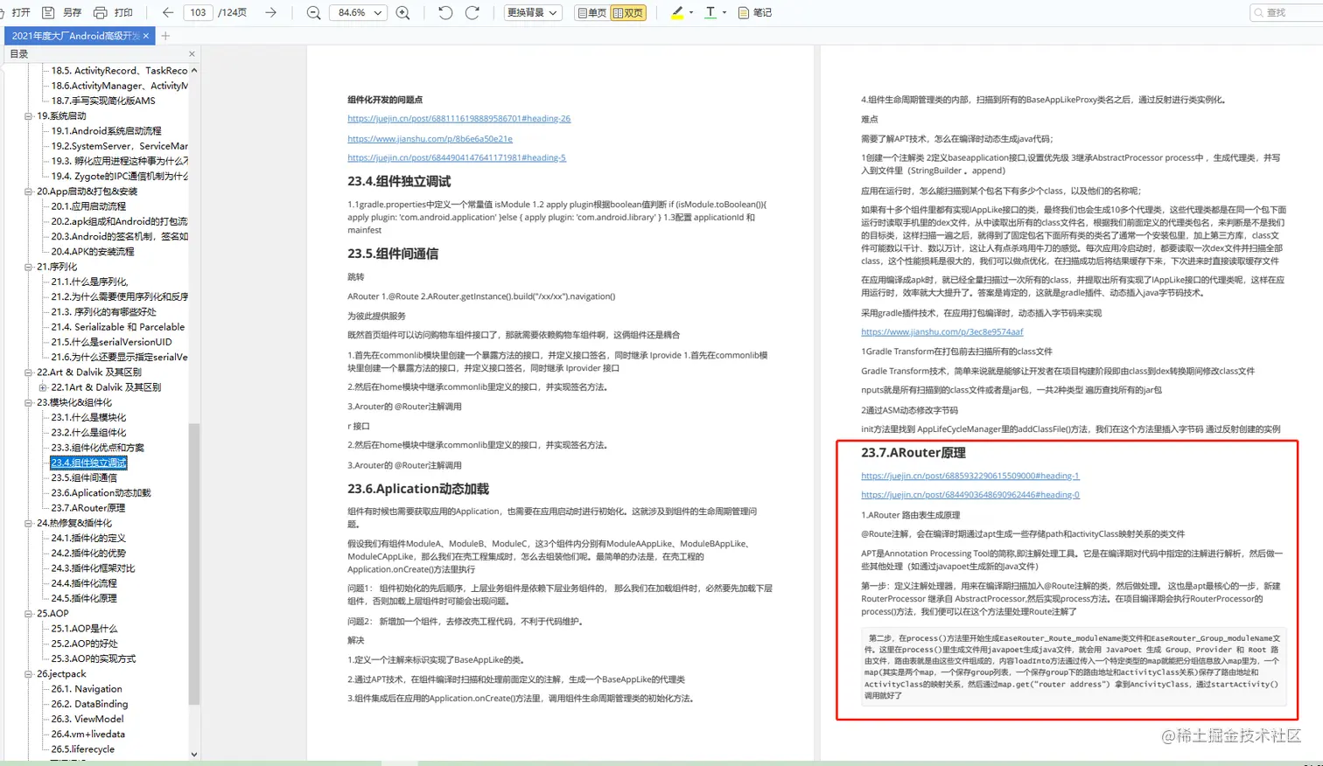1323x766 pixels.
Task: Collapse the 24.热修复&插件化 tree node
Action: (29, 523)
